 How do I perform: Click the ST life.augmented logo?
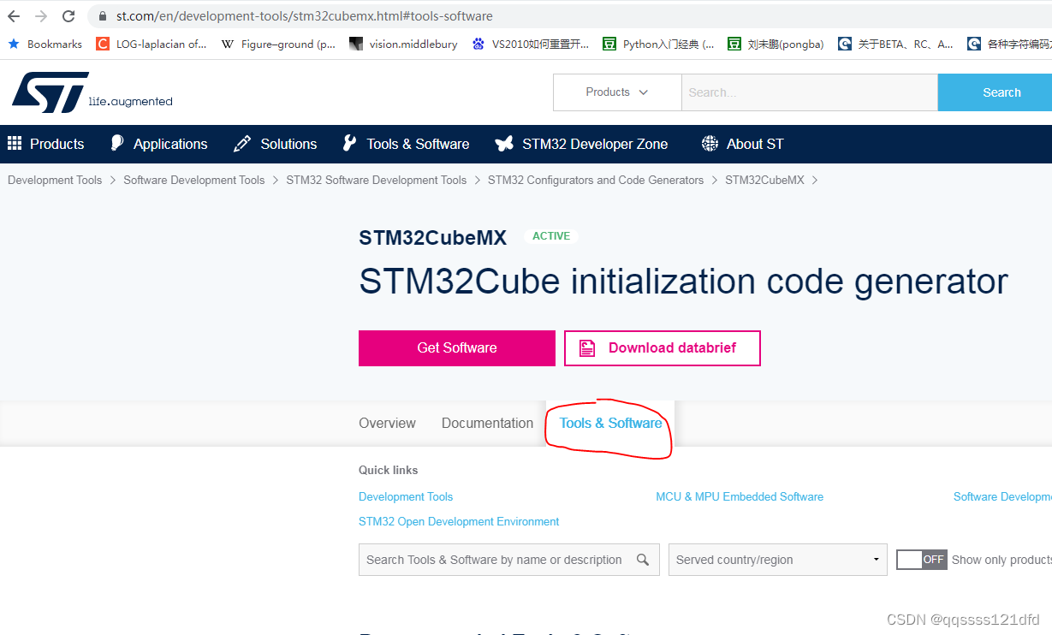click(92, 92)
